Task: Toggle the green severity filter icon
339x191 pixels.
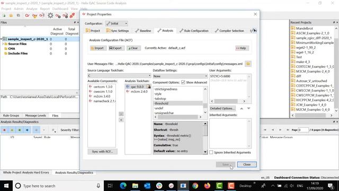Action: point(20,130)
